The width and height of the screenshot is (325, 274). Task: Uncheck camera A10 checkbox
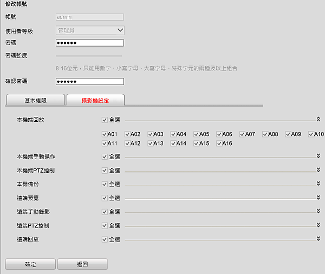coord(311,134)
